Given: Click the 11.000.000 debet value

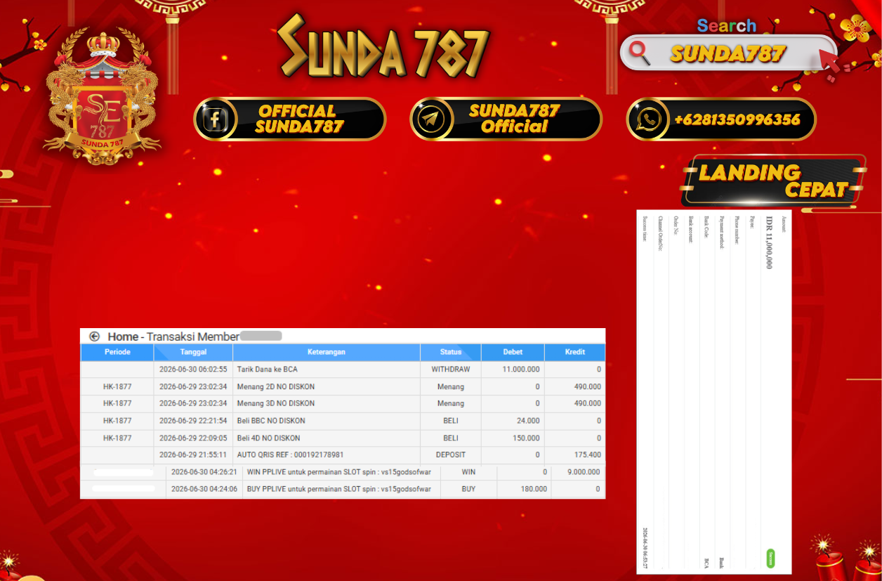Looking at the screenshot, I should coord(521,369).
